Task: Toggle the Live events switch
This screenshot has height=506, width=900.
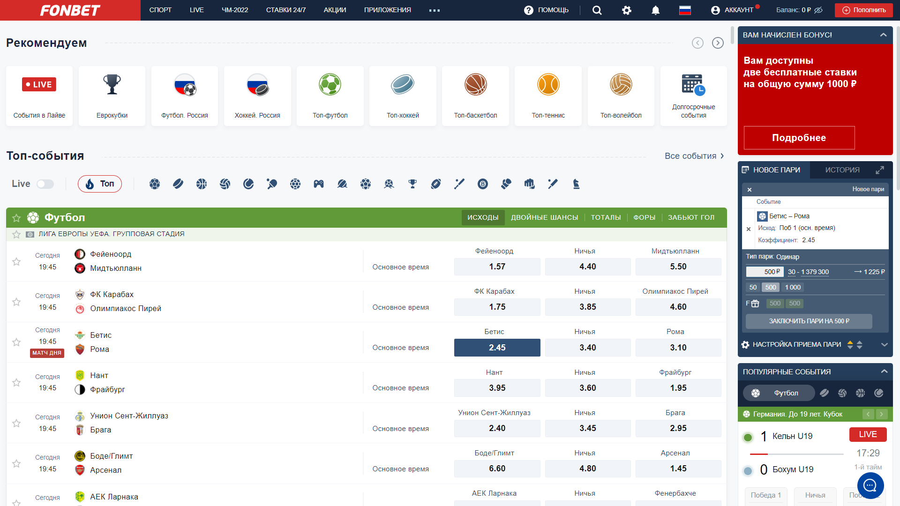Action: point(45,184)
